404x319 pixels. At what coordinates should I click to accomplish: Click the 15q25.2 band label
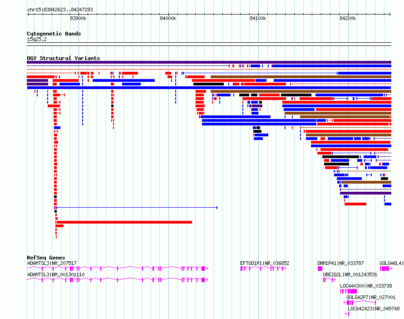(x=37, y=39)
